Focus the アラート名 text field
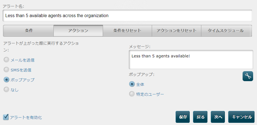Screen dimensions: 257x125 coord(127,16)
